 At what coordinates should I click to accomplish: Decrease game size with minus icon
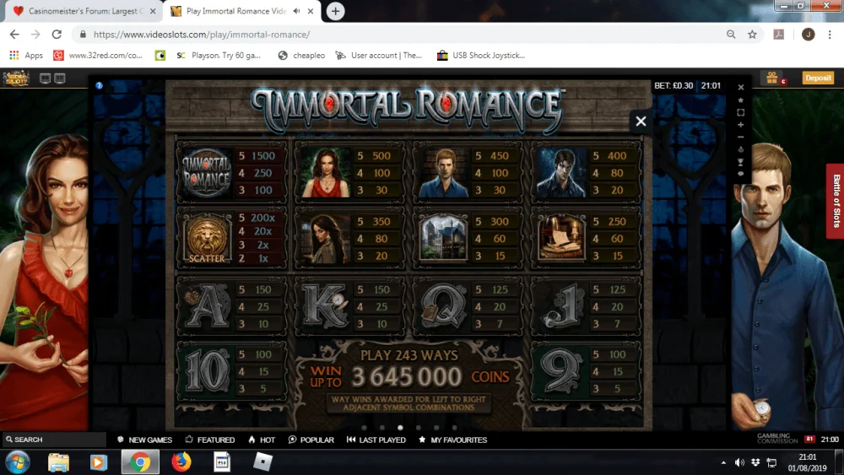[x=741, y=138]
